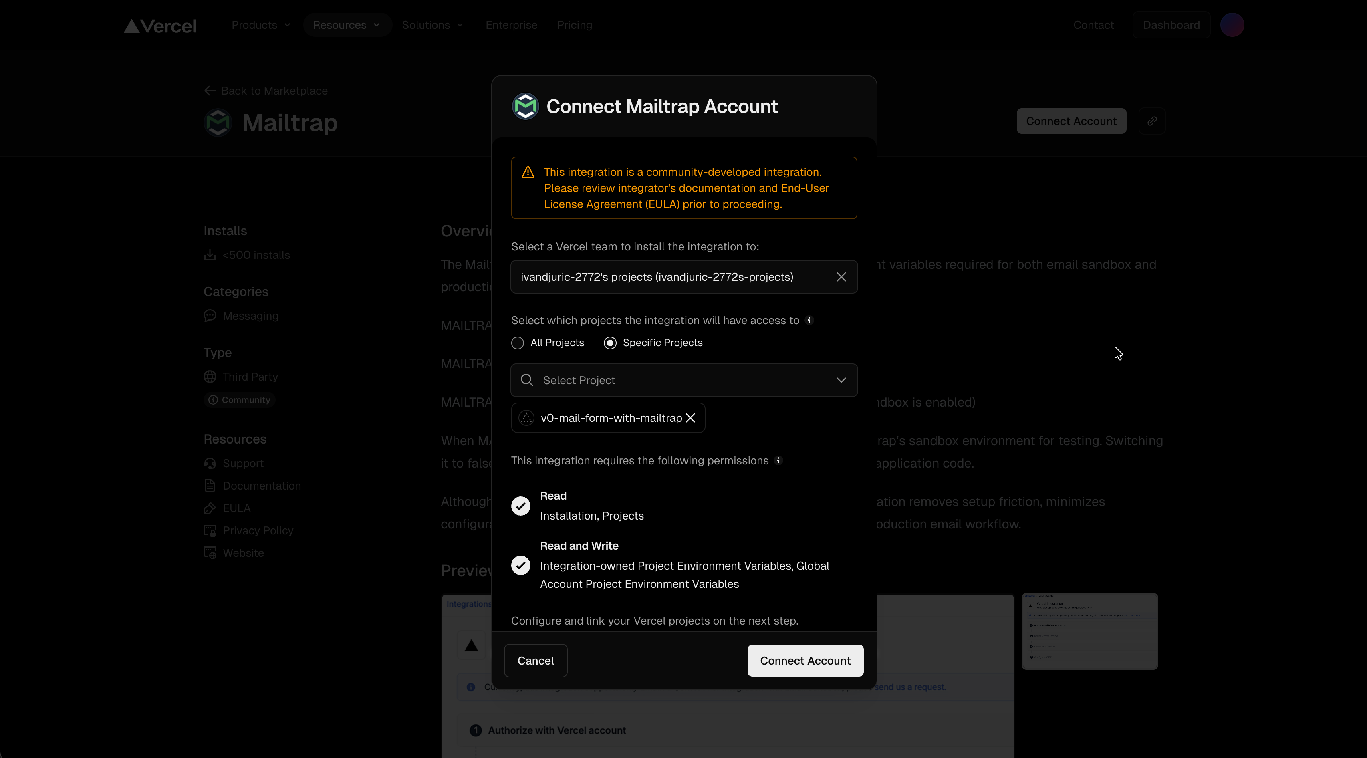Click the copy link icon button

1151,121
